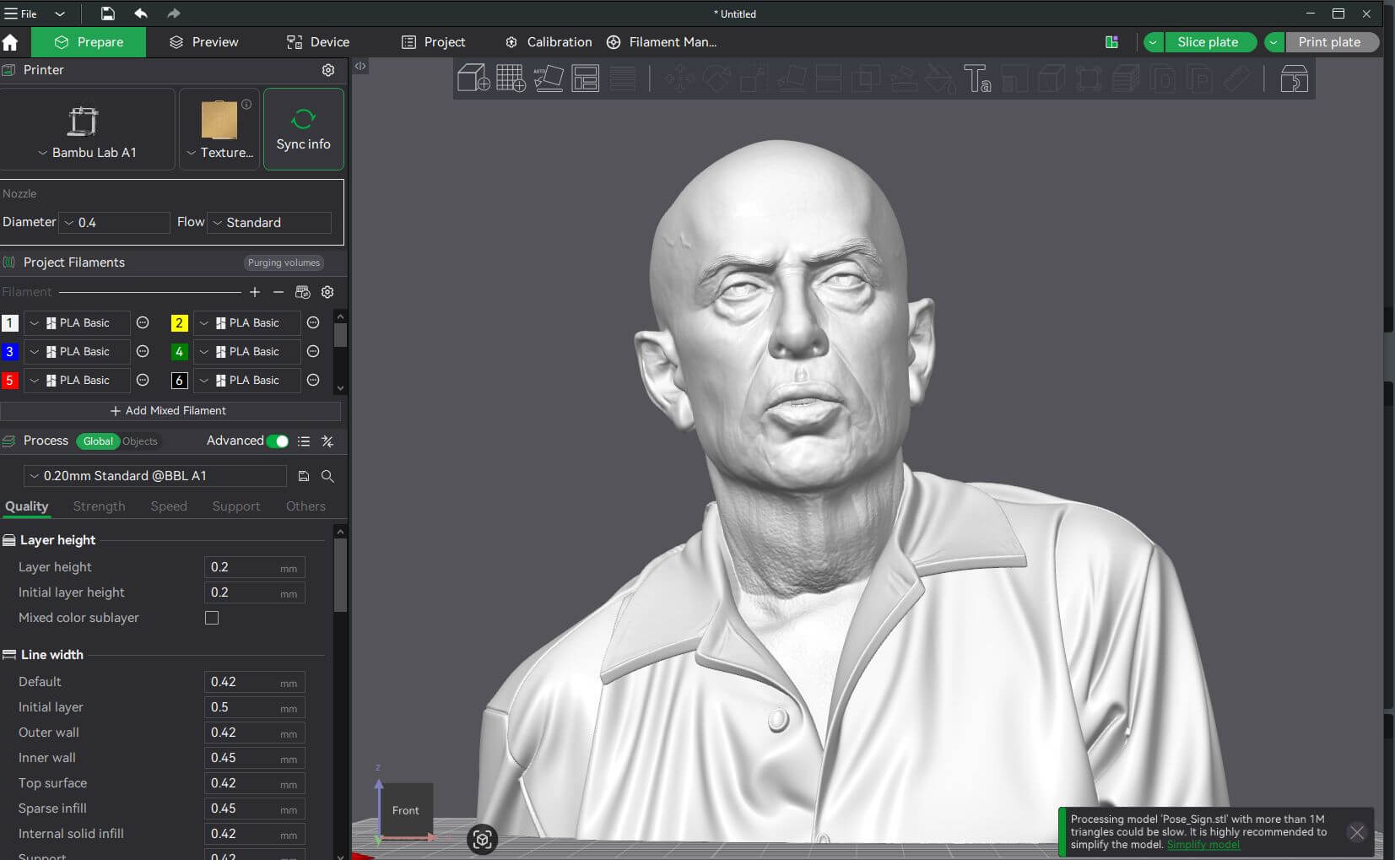Open the nozzle Diameter 0.4 dropdown
The image size is (1395, 860).
pos(116,223)
